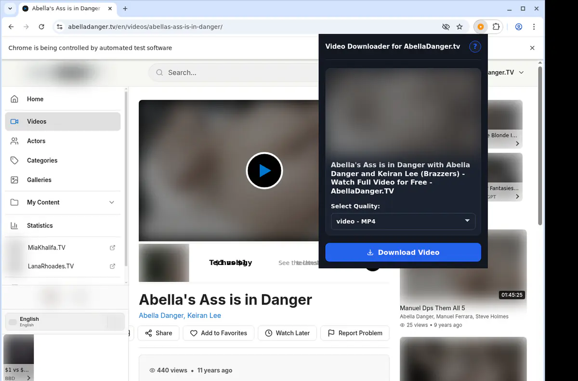Open the English language selector

point(65,321)
